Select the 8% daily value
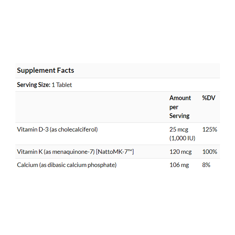This screenshot has height=235, width=235. coord(206,165)
